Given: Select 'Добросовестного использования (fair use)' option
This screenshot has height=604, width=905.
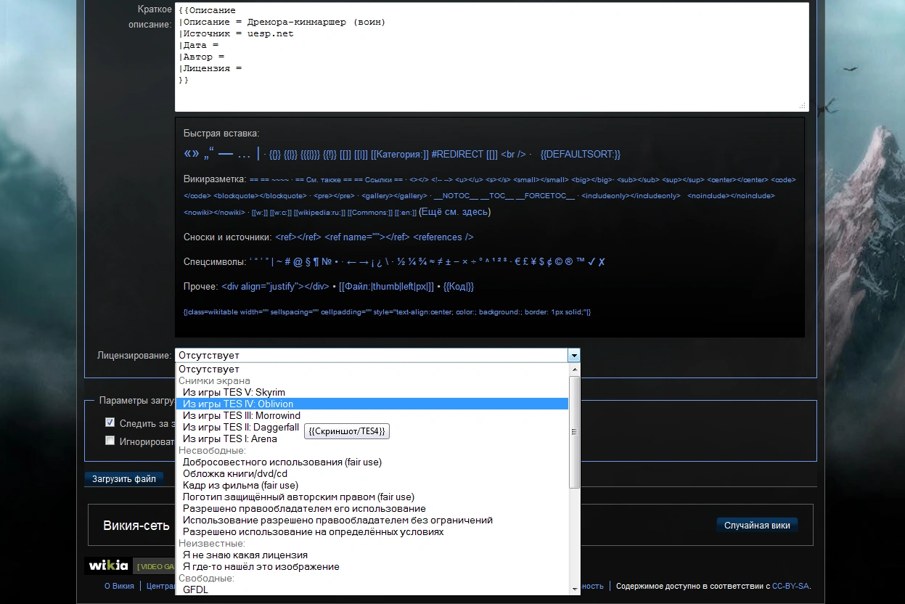Looking at the screenshot, I should tap(373, 462).
